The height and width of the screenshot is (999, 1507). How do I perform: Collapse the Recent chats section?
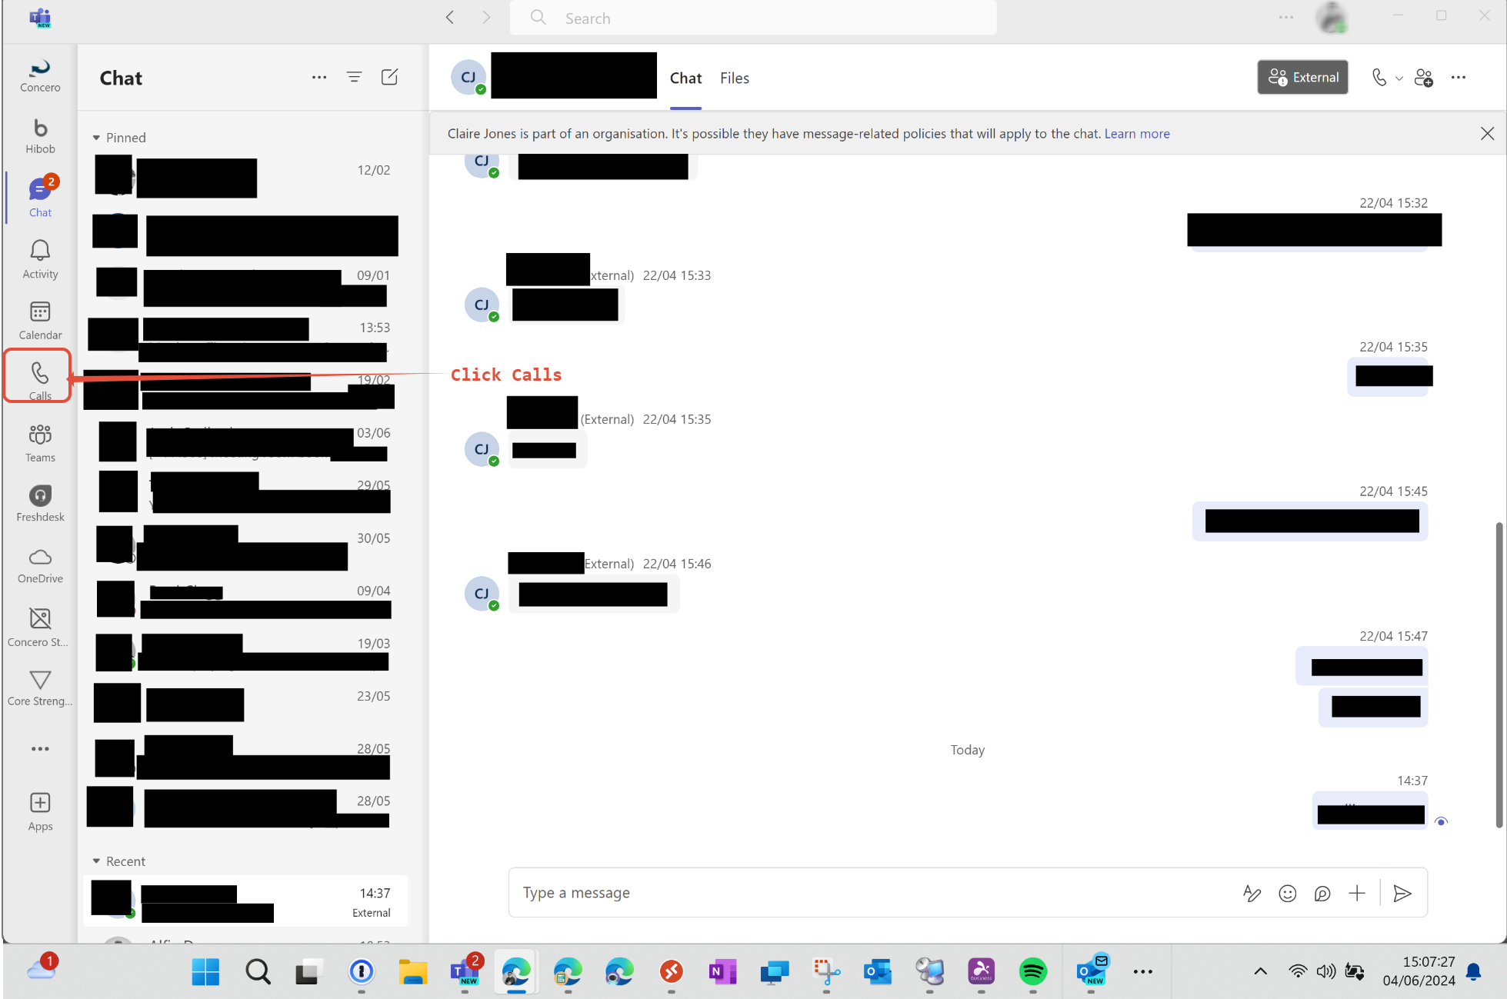[x=96, y=861]
